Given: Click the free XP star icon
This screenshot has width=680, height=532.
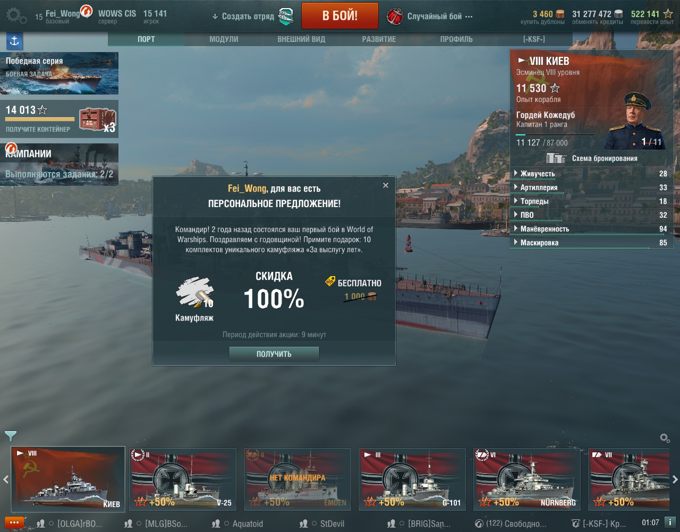Looking at the screenshot, I should point(668,14).
